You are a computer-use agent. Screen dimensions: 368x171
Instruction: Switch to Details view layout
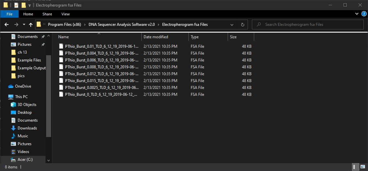(x=355, y=167)
